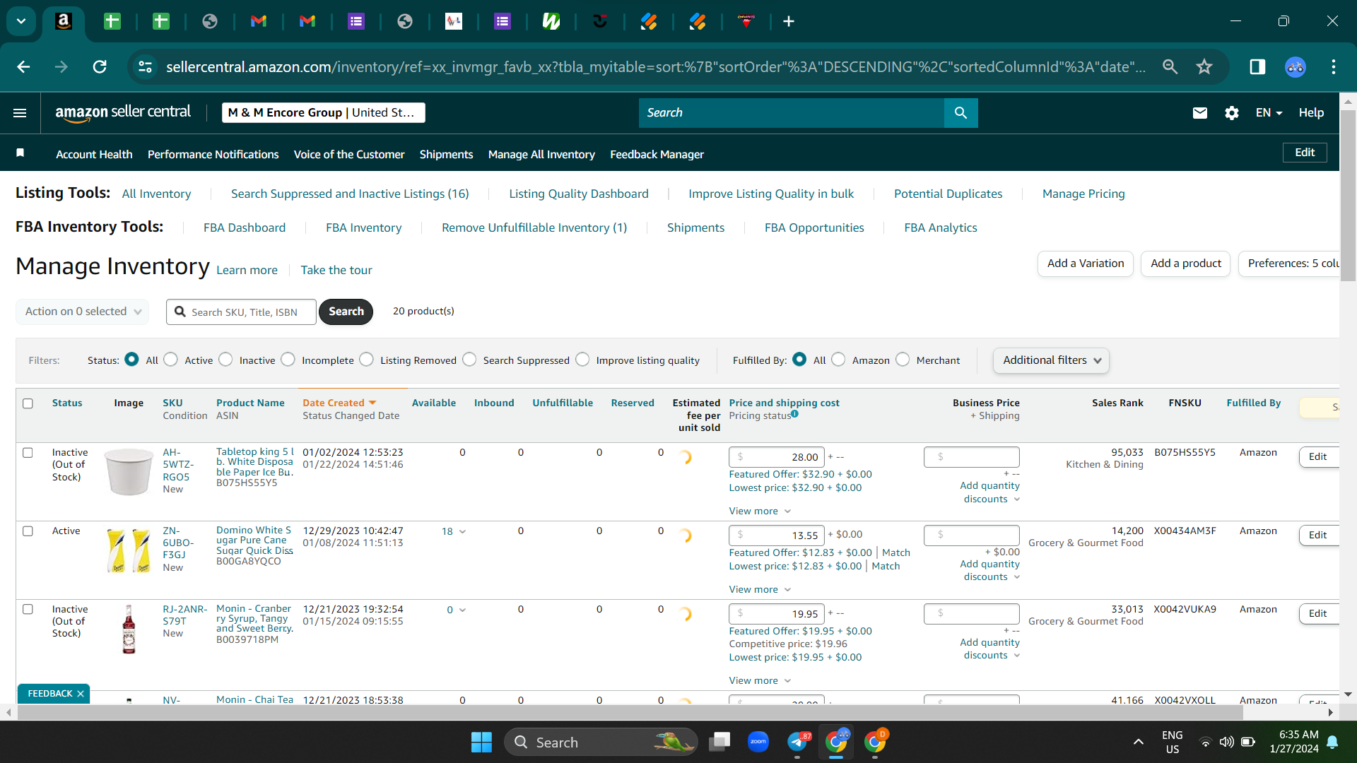
Task: Select the Listing Removed filter radio
Action: (366, 360)
